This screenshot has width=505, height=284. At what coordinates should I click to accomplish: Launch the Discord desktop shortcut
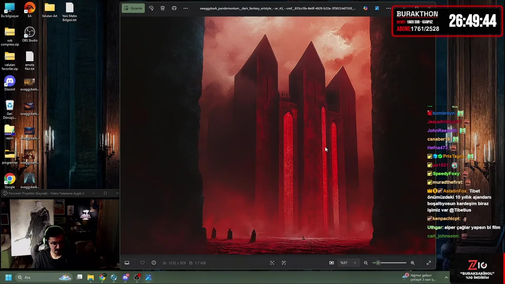(x=10, y=84)
